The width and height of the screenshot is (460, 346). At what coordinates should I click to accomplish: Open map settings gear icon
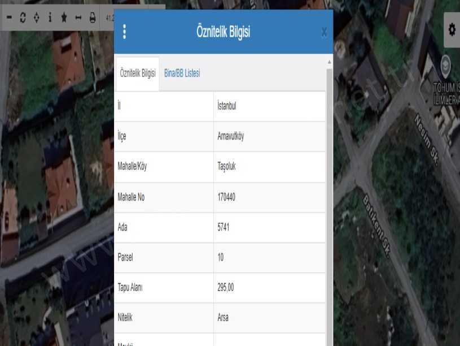452,29
